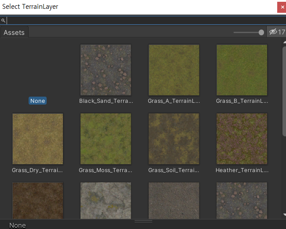Select the gray cracked rock thumbnail
Screen dimensions: 286x229
coord(106,200)
